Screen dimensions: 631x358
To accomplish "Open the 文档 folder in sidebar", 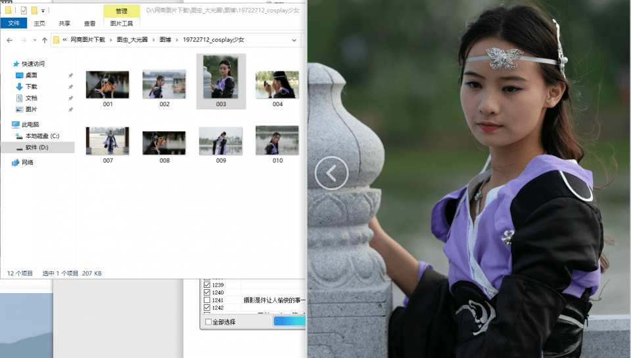I will point(31,98).
